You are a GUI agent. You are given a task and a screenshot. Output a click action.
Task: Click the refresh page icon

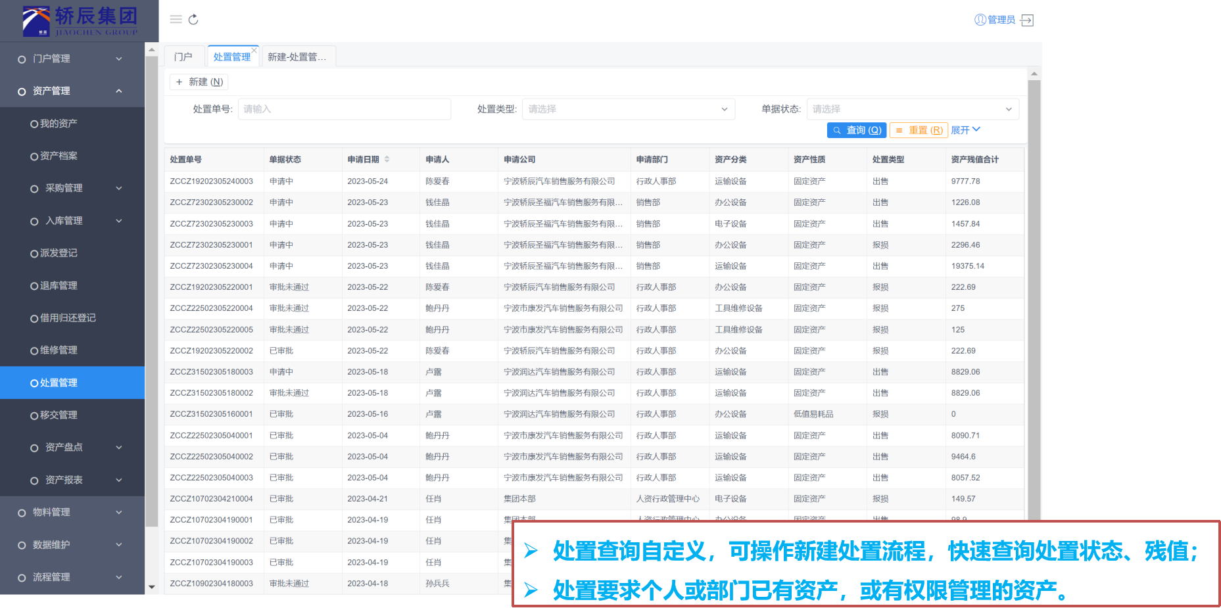193,20
